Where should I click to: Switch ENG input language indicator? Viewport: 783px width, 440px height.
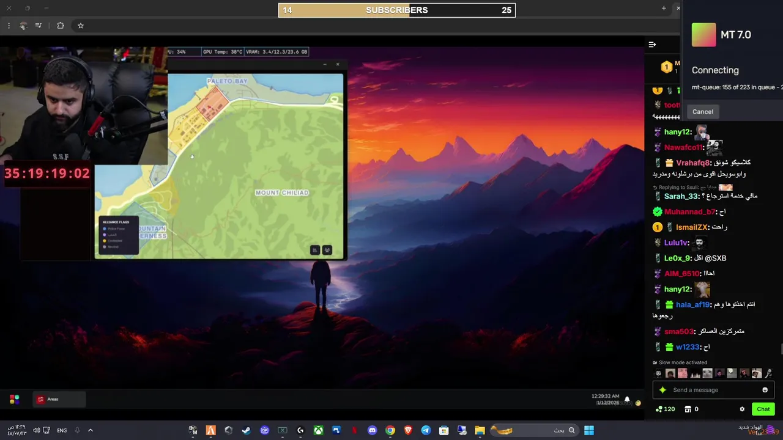tap(62, 430)
